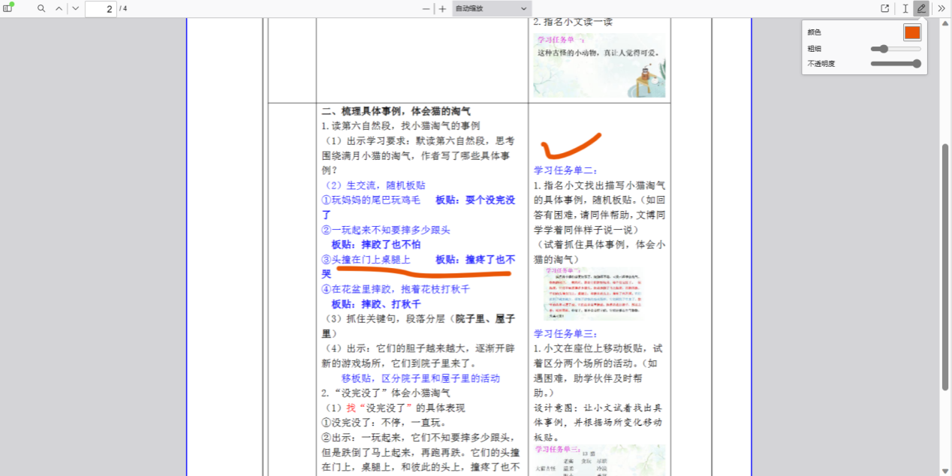Viewport: 952px width, 476px height.
Task: Open the 自动缩放 zoom dropdown
Action: coord(492,8)
